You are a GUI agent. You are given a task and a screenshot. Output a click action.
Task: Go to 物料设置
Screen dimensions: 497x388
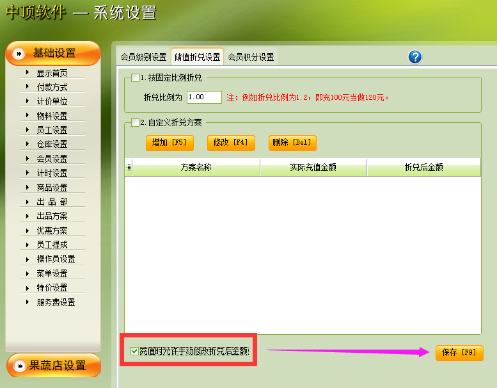(52, 116)
